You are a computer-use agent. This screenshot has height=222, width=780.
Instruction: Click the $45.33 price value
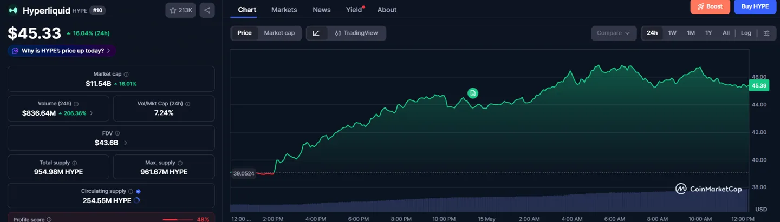pyautogui.click(x=34, y=33)
